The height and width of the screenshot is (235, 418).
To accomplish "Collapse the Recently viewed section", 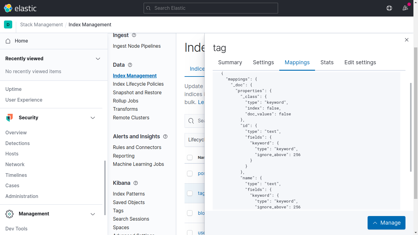I will click(98, 59).
